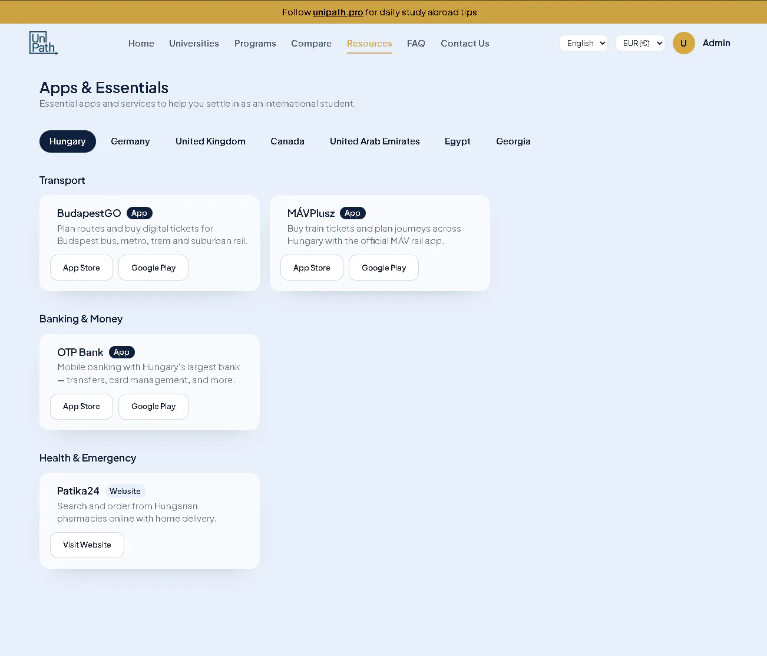Click Visit Website for Patika24
Viewport: 767px width, 656px height.
(87, 545)
